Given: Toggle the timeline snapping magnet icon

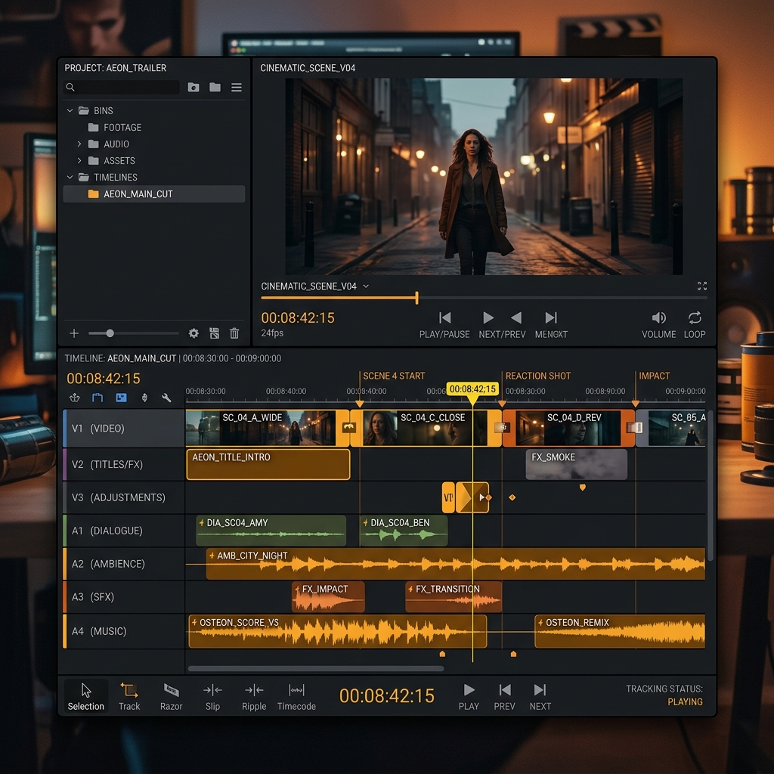Looking at the screenshot, I should click(98, 398).
